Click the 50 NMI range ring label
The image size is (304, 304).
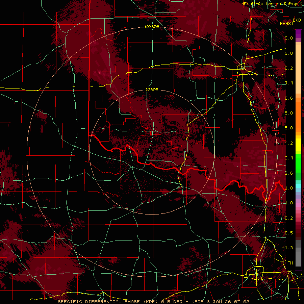pyautogui.click(x=152, y=90)
